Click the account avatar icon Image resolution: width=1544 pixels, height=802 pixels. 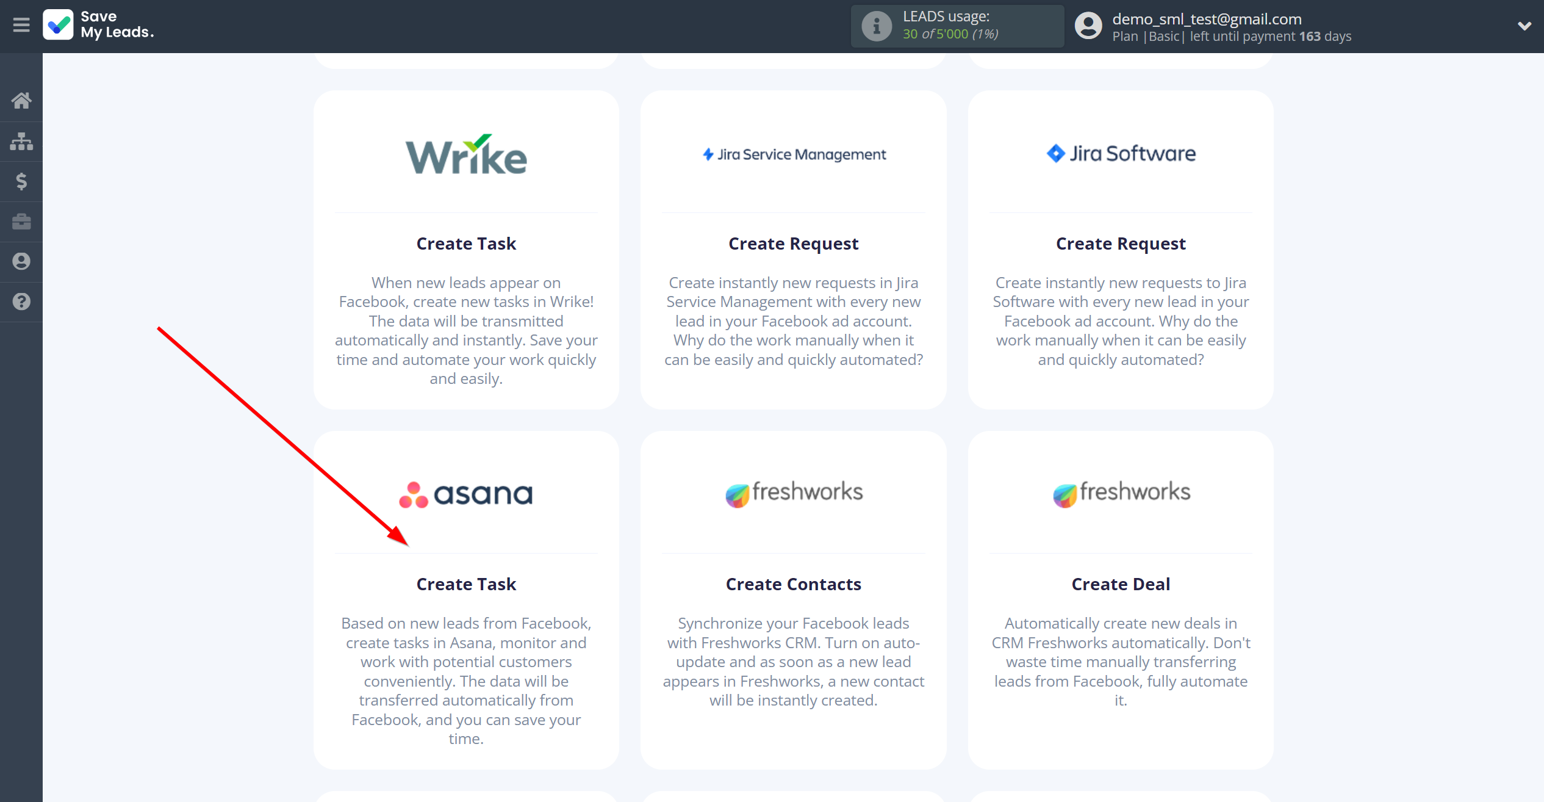[1088, 26]
